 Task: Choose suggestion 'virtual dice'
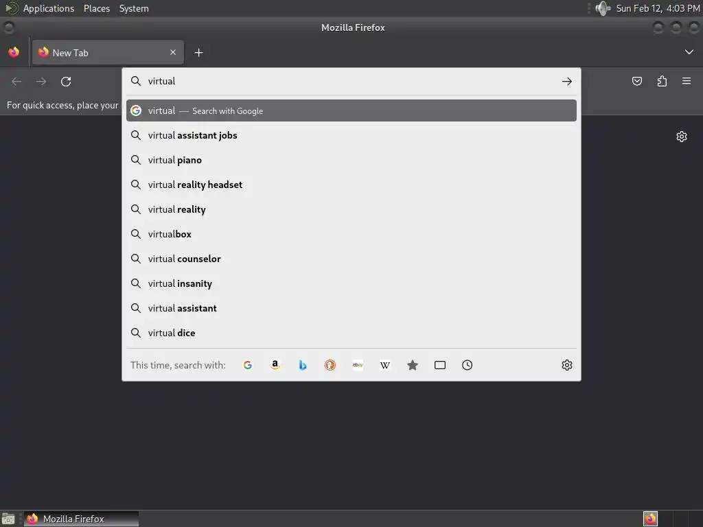click(x=351, y=333)
